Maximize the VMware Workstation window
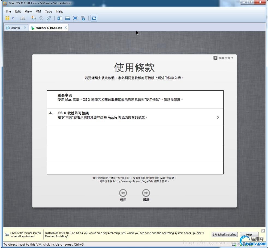Image resolution: width=268 pixels, height=248 pixels. [x=251, y=2]
